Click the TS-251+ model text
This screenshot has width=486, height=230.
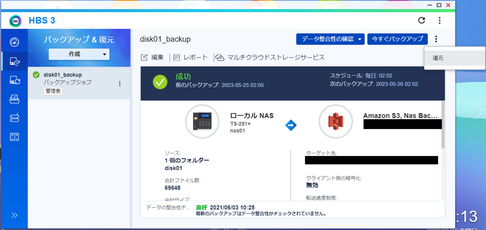pyautogui.click(x=241, y=124)
